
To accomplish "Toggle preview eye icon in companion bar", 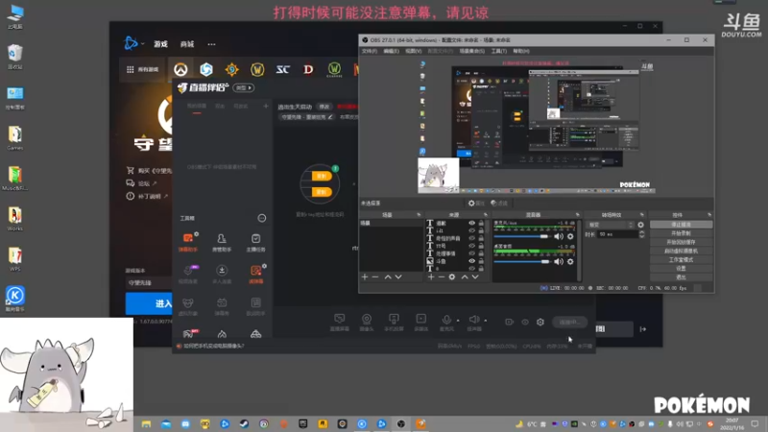I will pyautogui.click(x=525, y=322).
